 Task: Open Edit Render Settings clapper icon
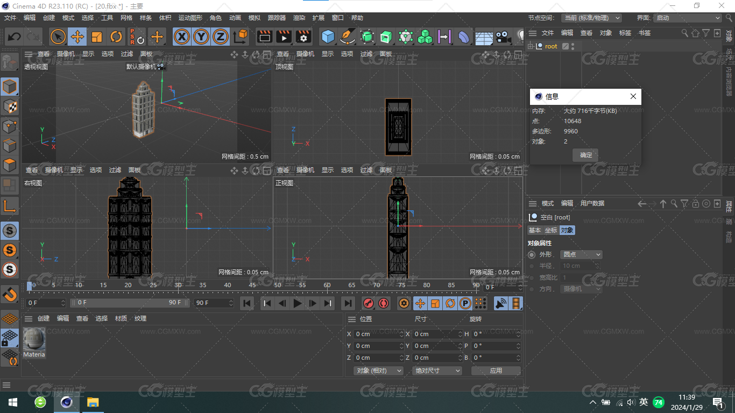303,37
